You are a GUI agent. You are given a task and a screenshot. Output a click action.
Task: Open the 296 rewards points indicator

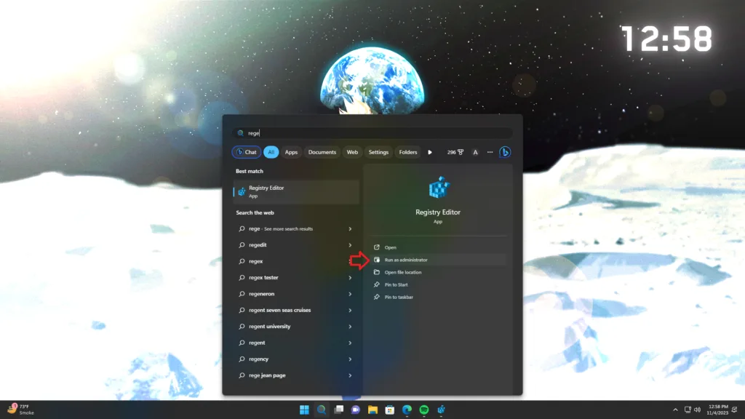pos(455,152)
